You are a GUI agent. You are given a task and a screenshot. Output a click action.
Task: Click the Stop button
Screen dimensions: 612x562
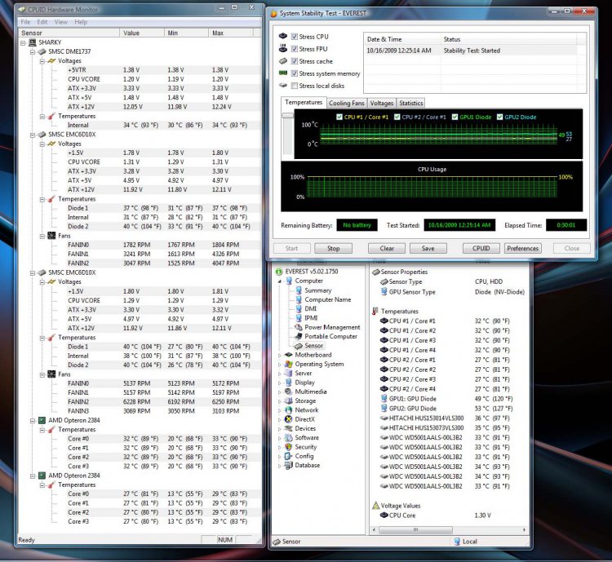click(x=333, y=248)
